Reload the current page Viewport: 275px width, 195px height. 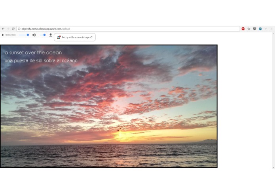[13, 29]
